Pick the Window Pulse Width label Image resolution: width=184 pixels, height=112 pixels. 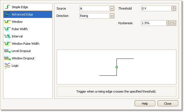coord(26,44)
